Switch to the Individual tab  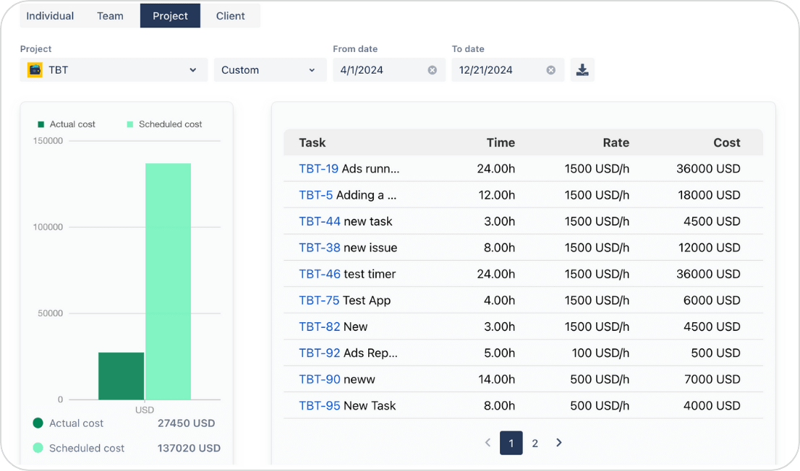tap(50, 15)
